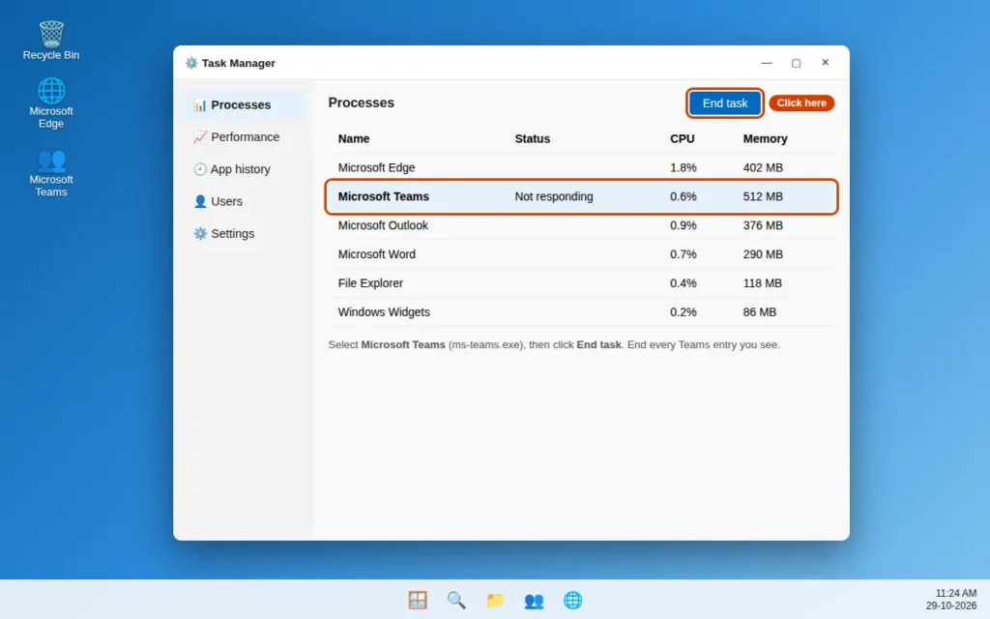Open Microsoft Teams desktop icon
Screen dimensions: 990x619
51,173
